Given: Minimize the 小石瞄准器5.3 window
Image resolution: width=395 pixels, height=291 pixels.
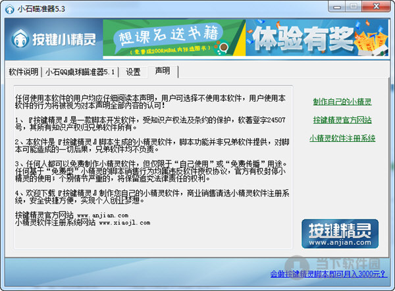Looking at the screenshot, I should [x=336, y=7].
